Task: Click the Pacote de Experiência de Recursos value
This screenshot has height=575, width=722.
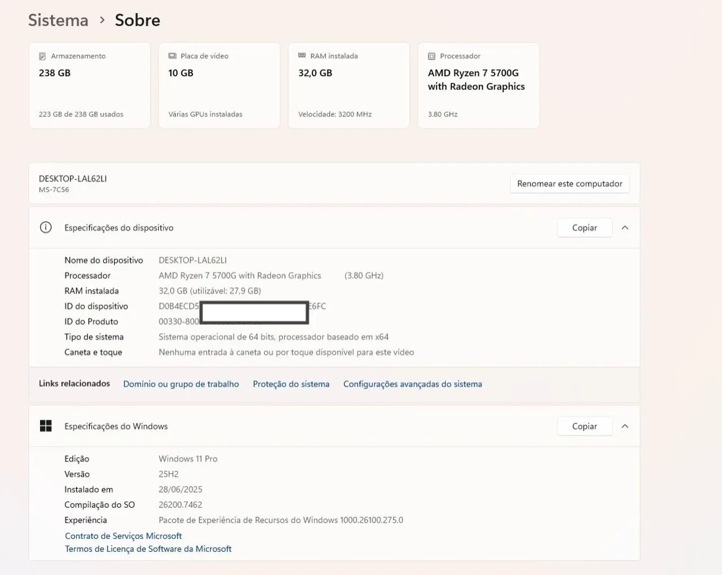Action: point(281,520)
